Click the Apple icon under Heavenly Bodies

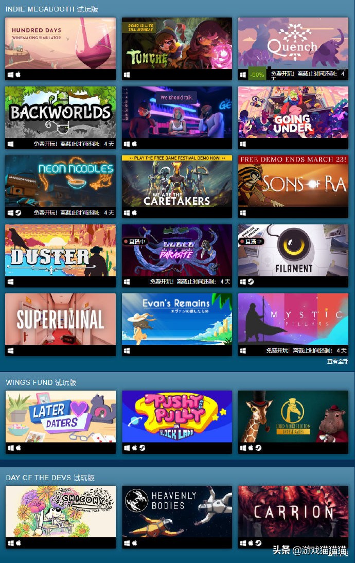point(134,543)
